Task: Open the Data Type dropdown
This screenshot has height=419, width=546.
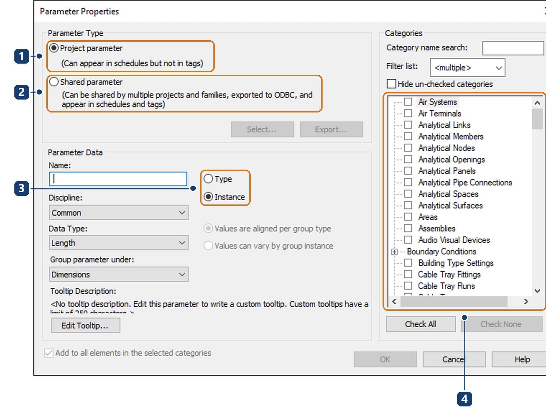Action: point(119,243)
